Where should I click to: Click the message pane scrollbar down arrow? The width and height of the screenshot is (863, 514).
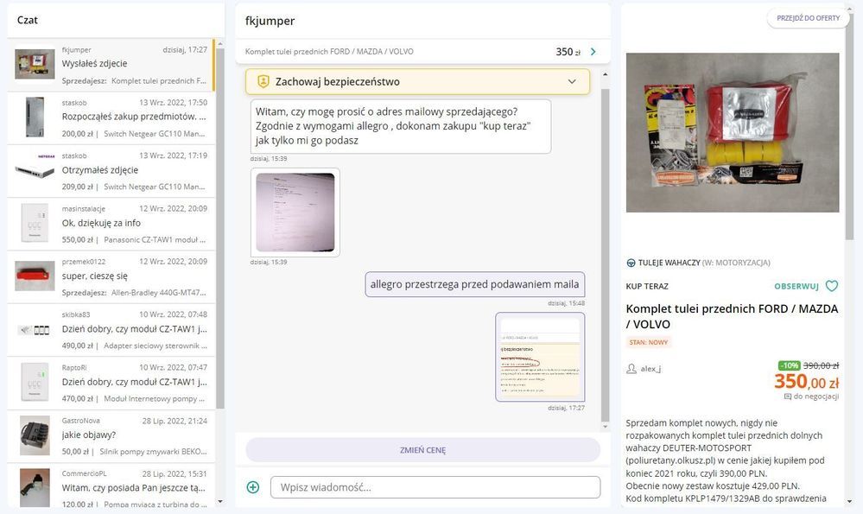(606, 427)
